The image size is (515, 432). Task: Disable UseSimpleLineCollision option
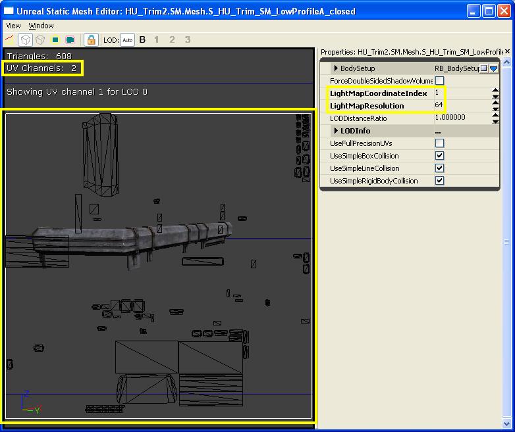[x=439, y=168]
